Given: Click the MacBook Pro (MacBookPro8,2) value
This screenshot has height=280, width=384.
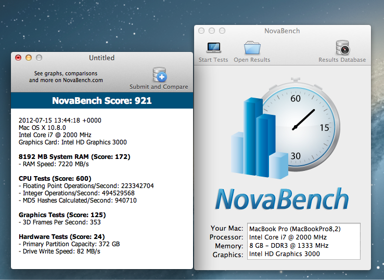Looking at the screenshot, I should click(295, 229).
